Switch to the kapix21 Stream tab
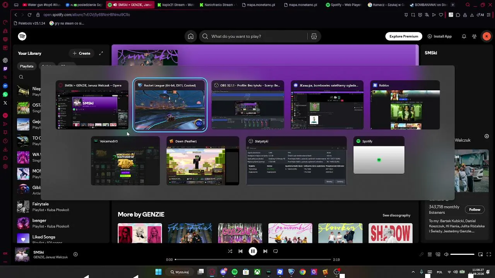Screen dimensions: 495x278 pos(175,5)
